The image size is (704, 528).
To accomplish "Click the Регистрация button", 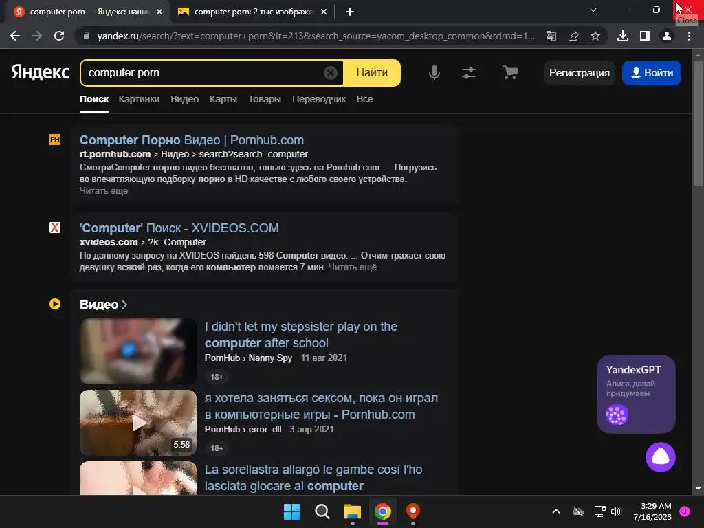I will tap(579, 73).
